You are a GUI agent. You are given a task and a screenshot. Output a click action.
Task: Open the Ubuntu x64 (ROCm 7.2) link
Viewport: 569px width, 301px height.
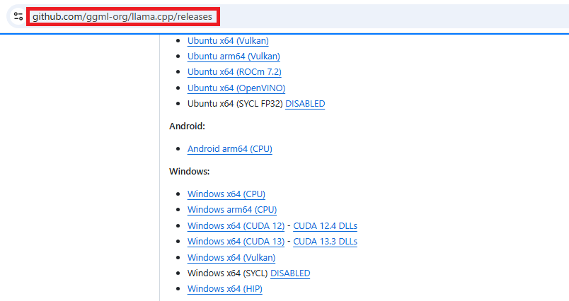pos(234,72)
